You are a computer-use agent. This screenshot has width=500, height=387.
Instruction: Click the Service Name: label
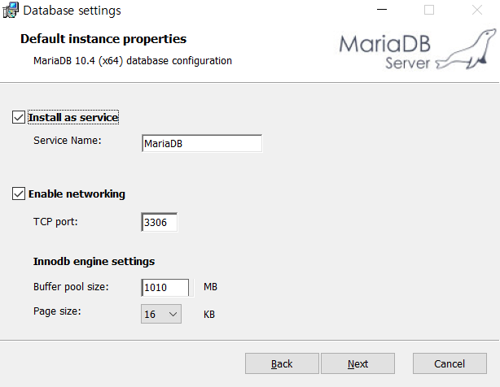[x=68, y=141]
